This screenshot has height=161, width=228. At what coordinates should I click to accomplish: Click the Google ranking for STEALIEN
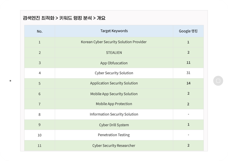(188, 52)
